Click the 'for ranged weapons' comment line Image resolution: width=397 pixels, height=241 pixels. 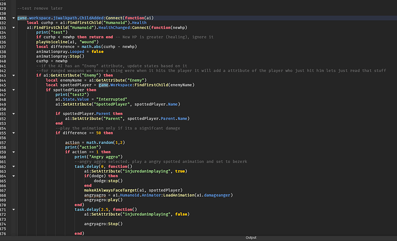(x=211, y=71)
